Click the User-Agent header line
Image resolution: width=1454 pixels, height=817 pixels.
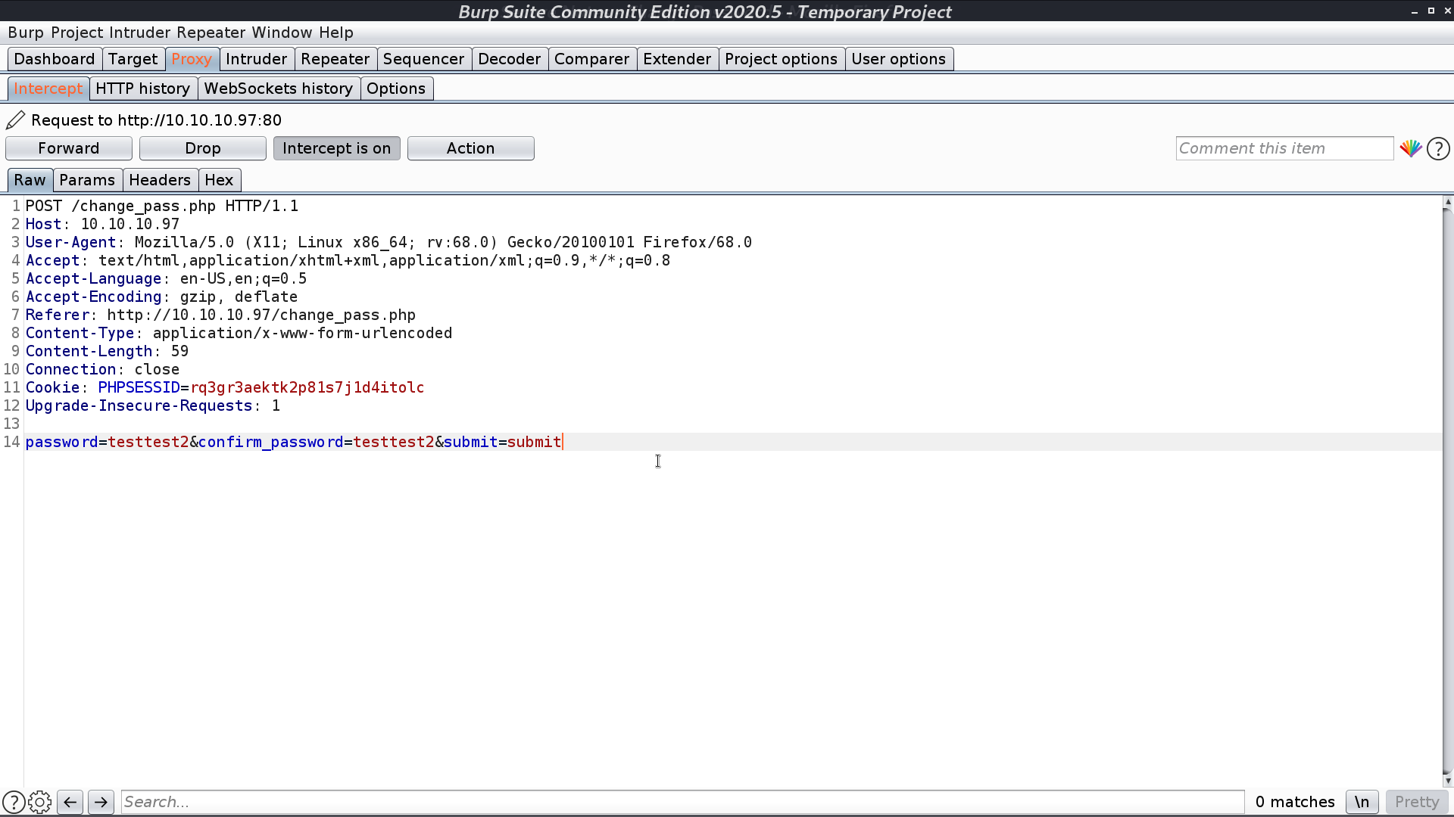point(388,242)
